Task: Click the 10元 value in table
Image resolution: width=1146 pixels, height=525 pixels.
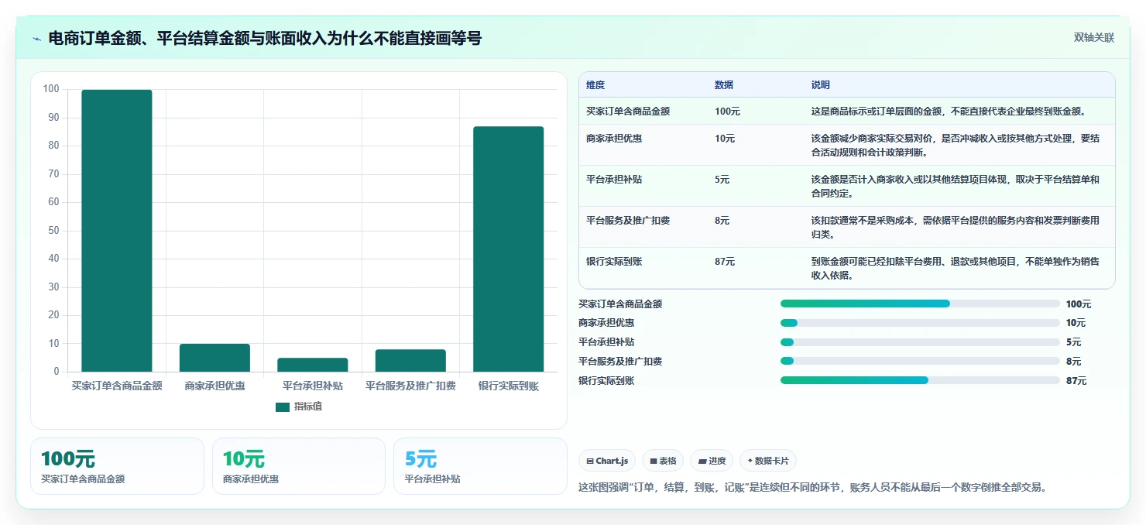Action: [x=725, y=139]
